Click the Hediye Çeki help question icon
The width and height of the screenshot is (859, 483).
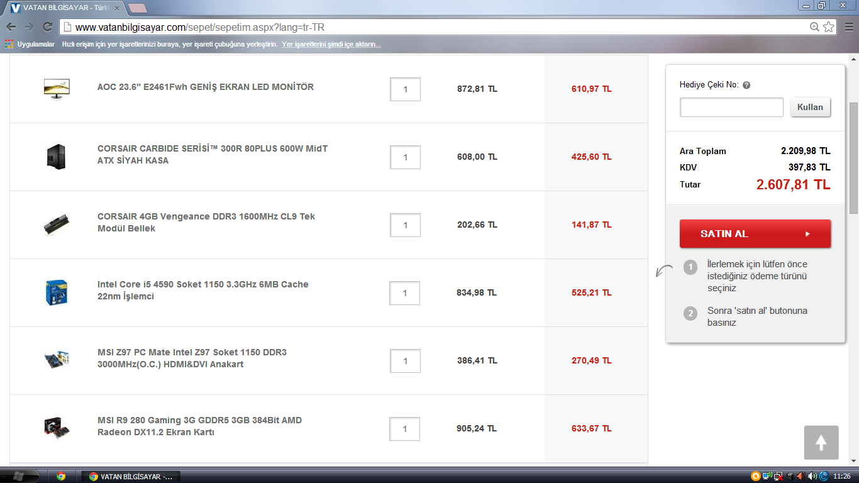(x=746, y=85)
